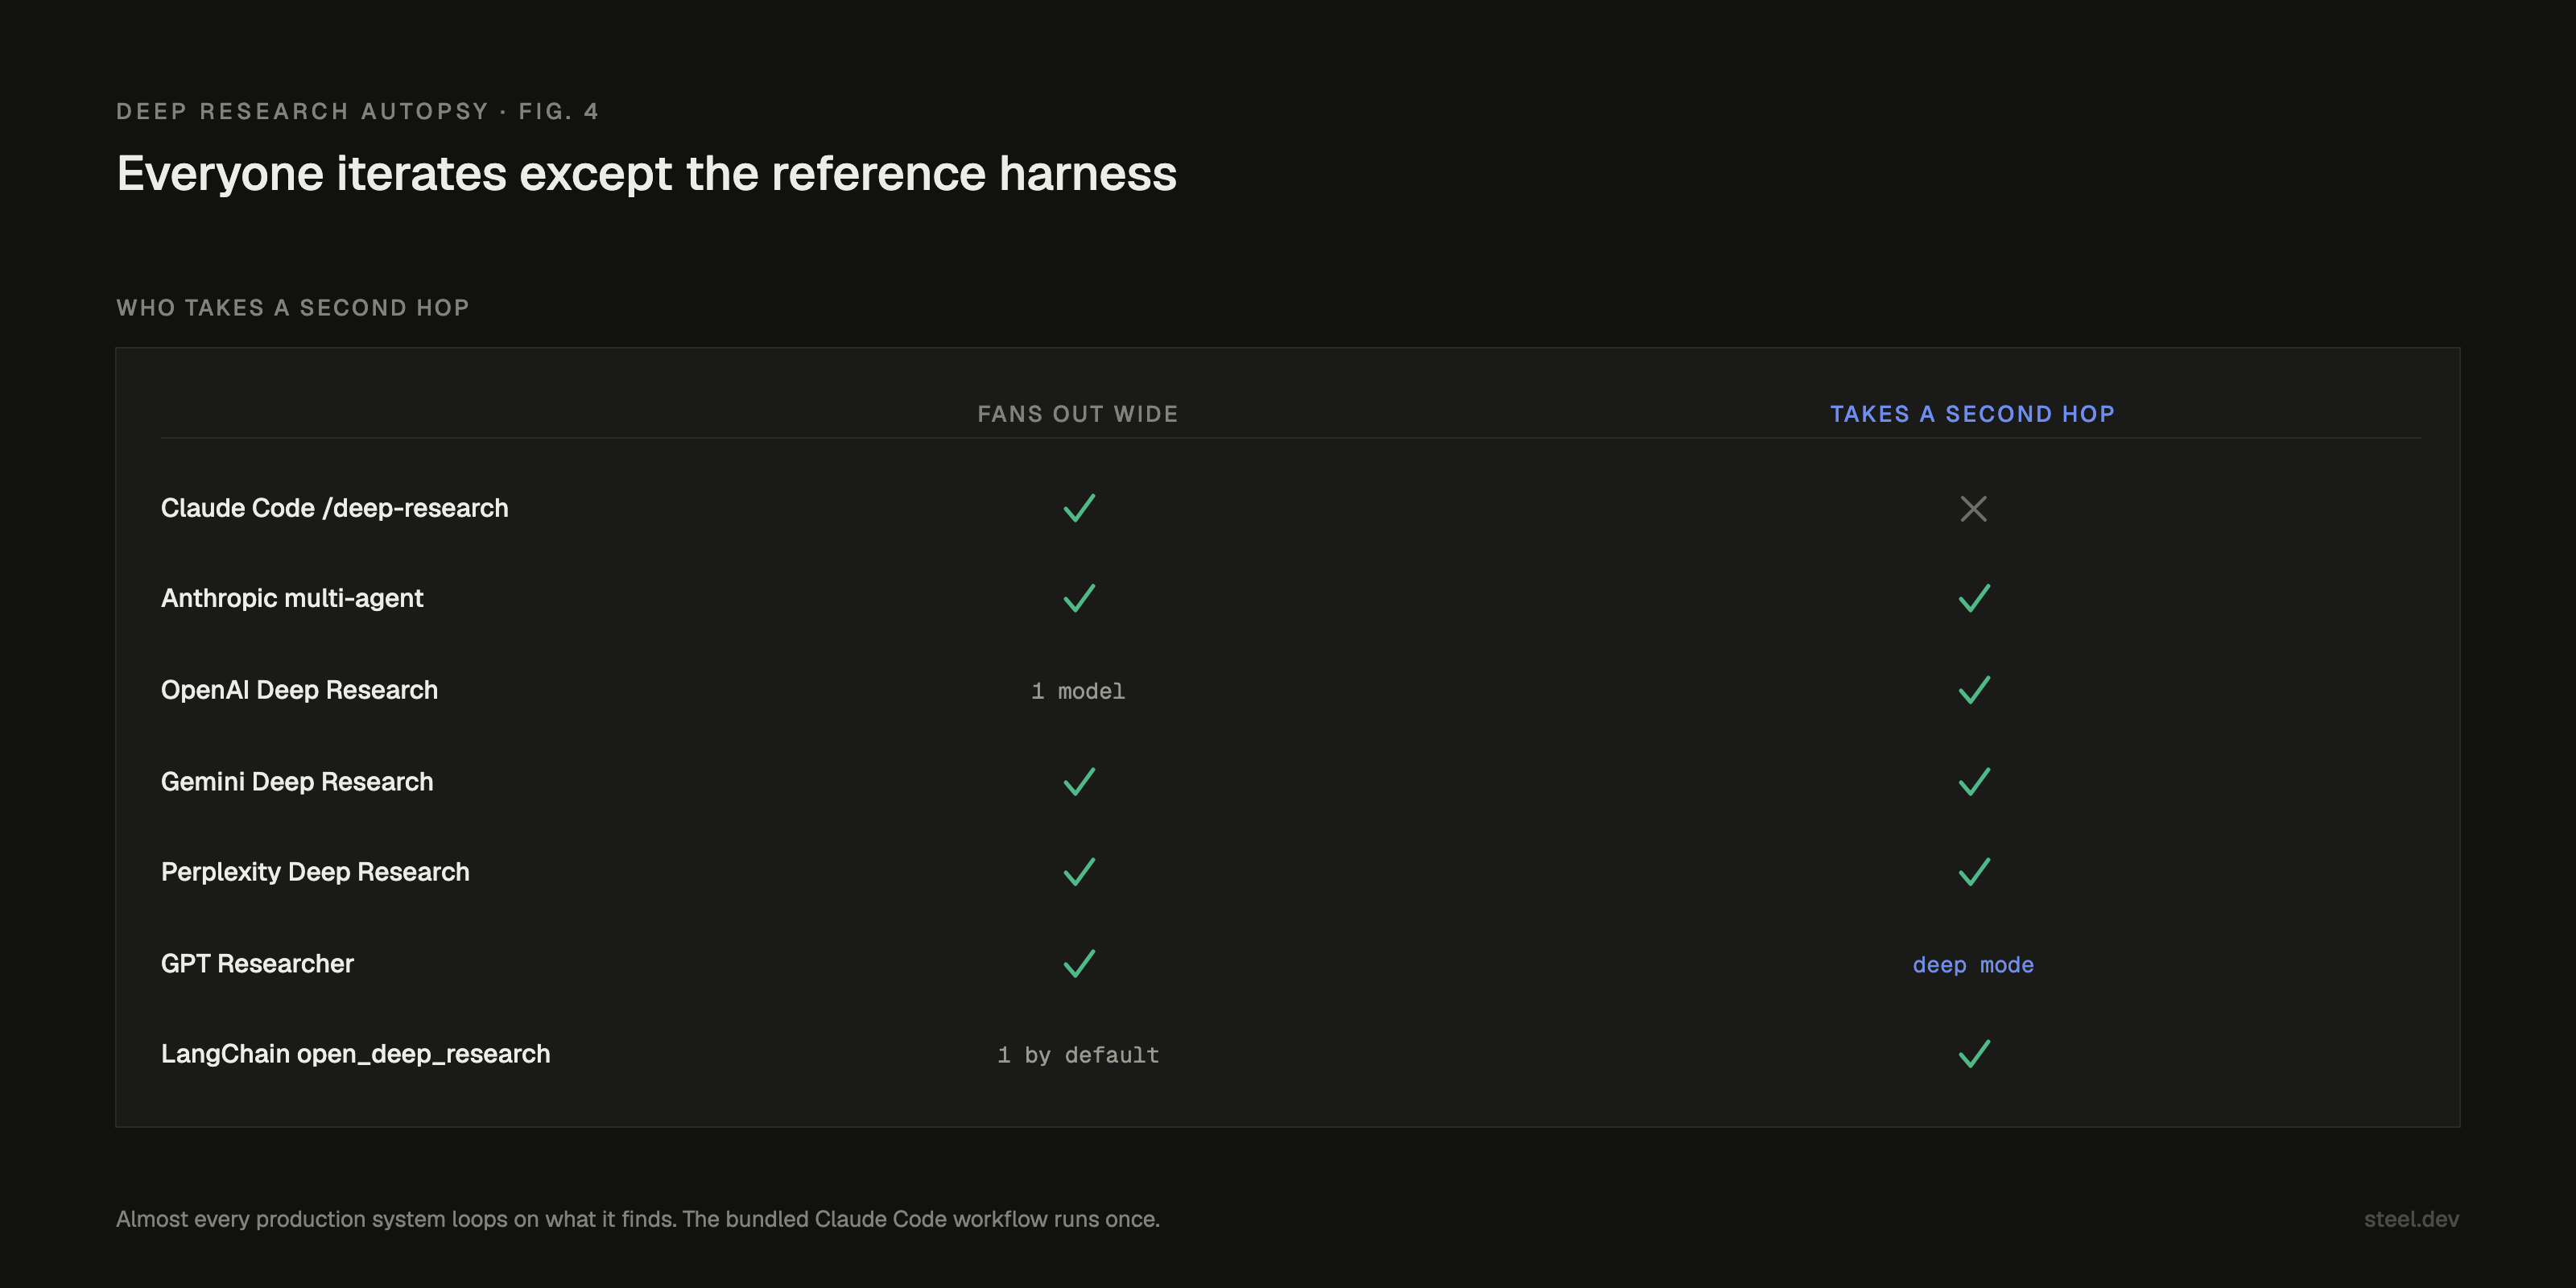
Task: Click the "1 model" cell value
Action: tap(1078, 691)
